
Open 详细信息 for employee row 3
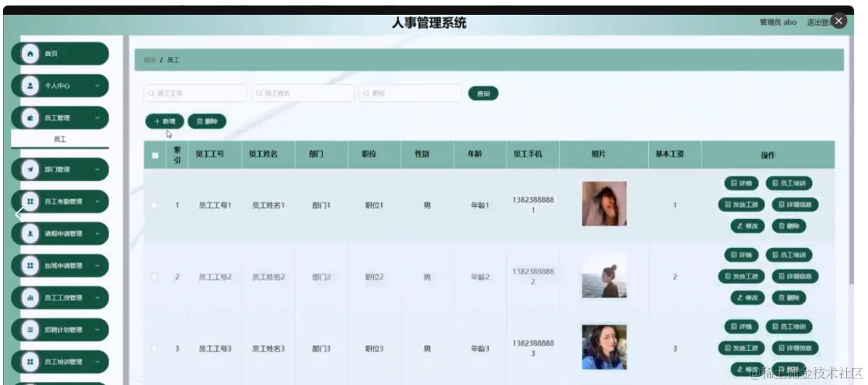coord(795,348)
